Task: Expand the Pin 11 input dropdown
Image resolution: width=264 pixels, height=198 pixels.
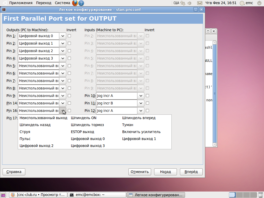Action: click(x=141, y=103)
